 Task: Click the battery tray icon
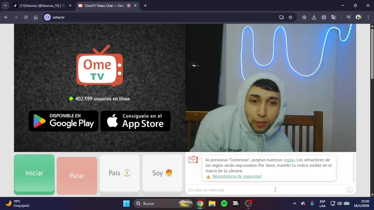(x=347, y=203)
